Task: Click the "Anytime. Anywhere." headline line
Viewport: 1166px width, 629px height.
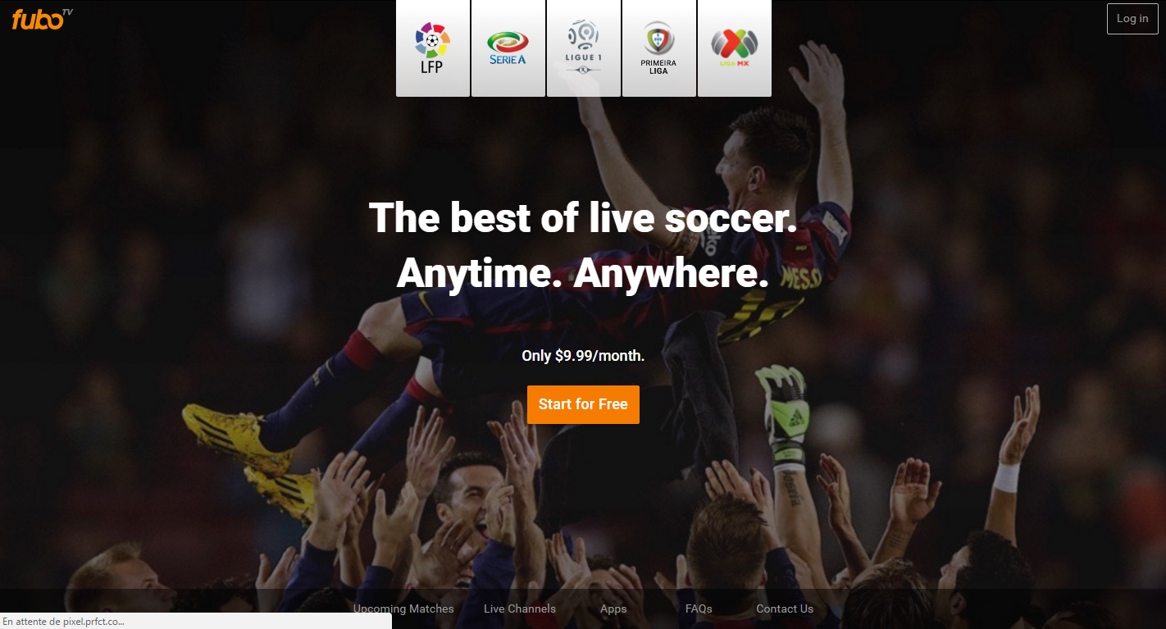Action: pos(583,274)
